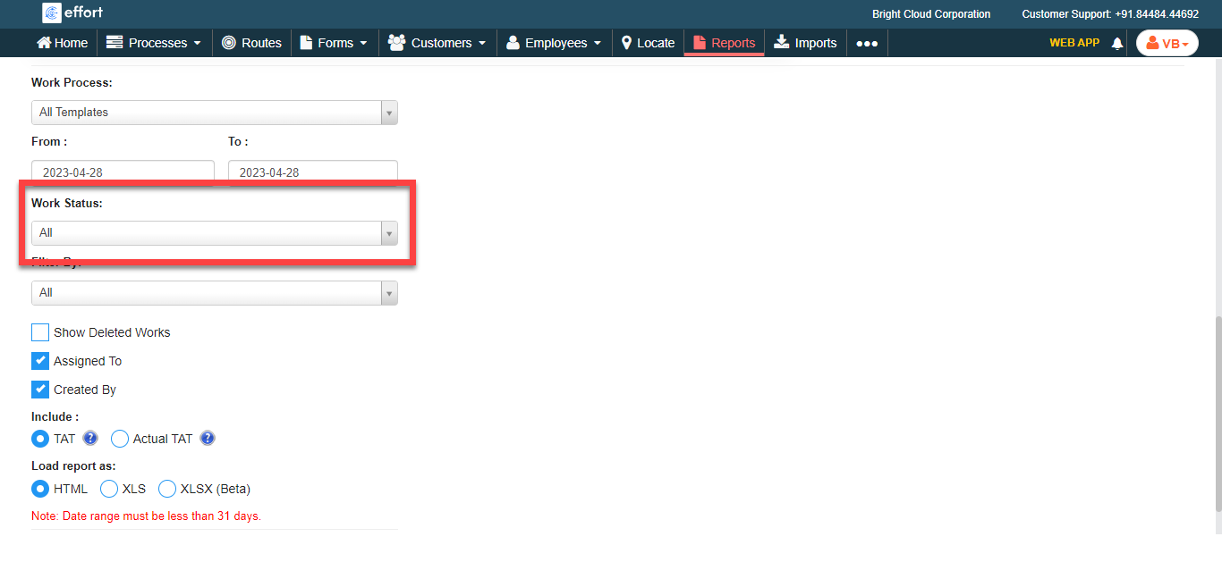The height and width of the screenshot is (587, 1222).
Task: Open the notifications bell icon
Action: 1116,43
